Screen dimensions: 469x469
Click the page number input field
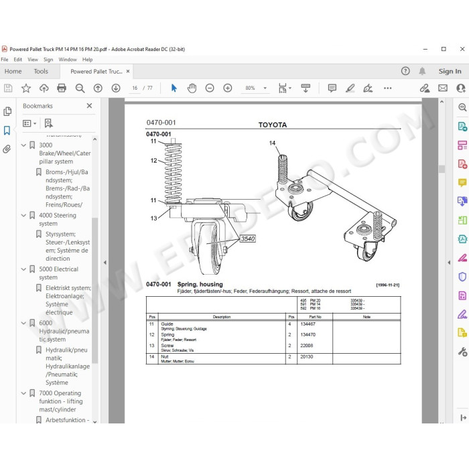pyautogui.click(x=135, y=88)
